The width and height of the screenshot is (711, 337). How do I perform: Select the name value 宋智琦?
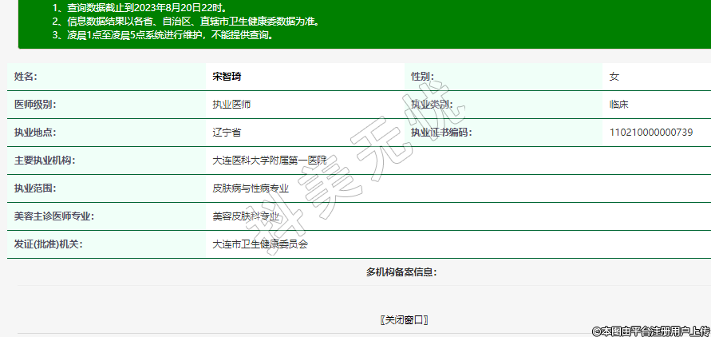(x=227, y=77)
